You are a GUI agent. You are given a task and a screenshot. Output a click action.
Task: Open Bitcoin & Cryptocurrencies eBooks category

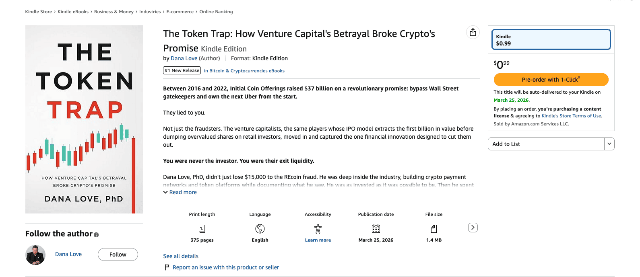point(247,70)
